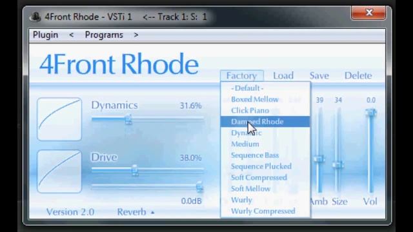Click the Vol vertical slider handle
Image resolution: width=413 pixels, height=232 pixels.
pos(371,113)
